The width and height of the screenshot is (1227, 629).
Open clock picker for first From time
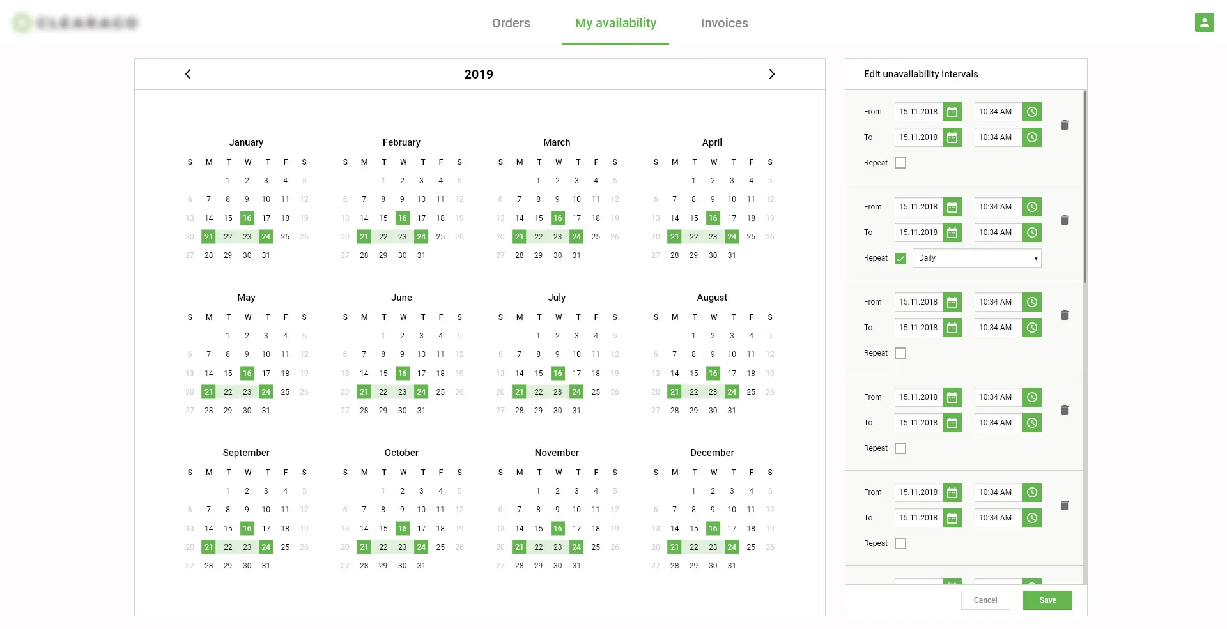tap(1031, 112)
